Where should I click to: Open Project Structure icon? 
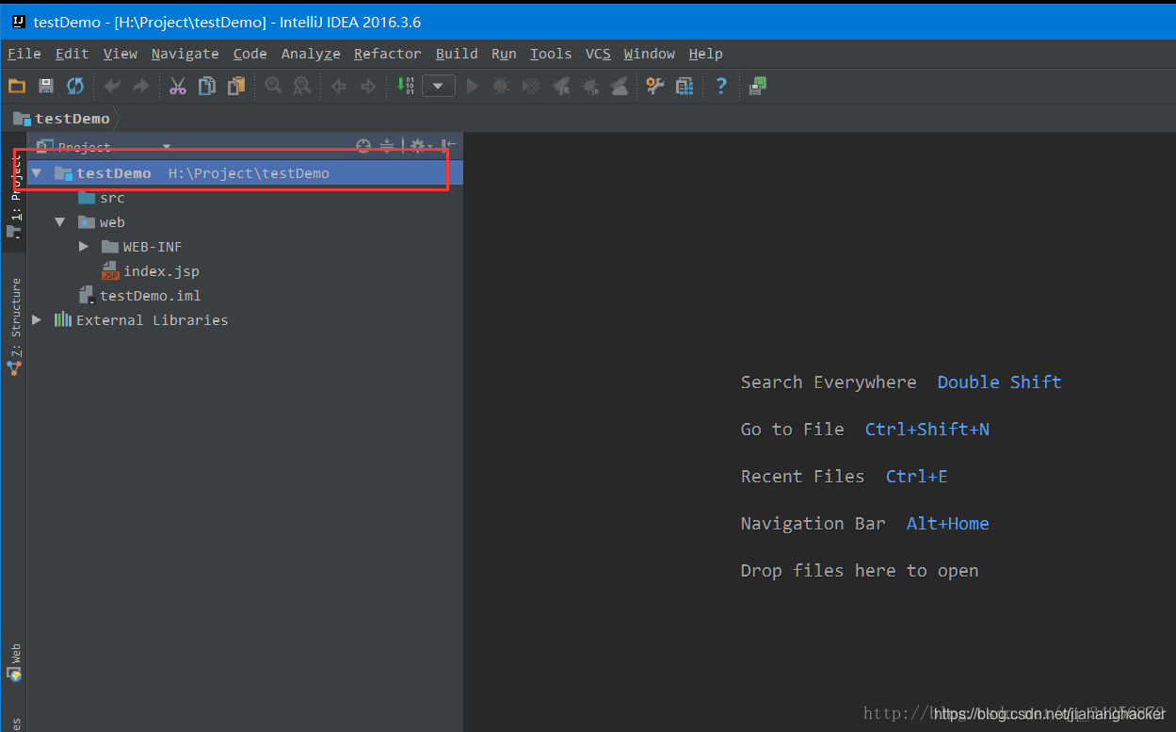point(685,86)
